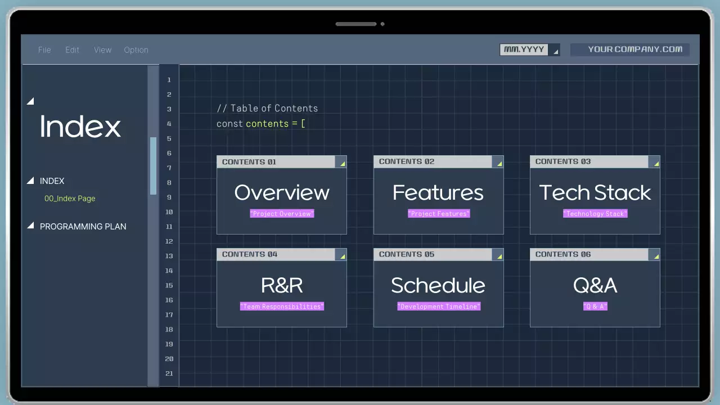Screen dimensions: 720x405
Task: Click the corner triangle icon on the Features card
Action: [498, 163]
